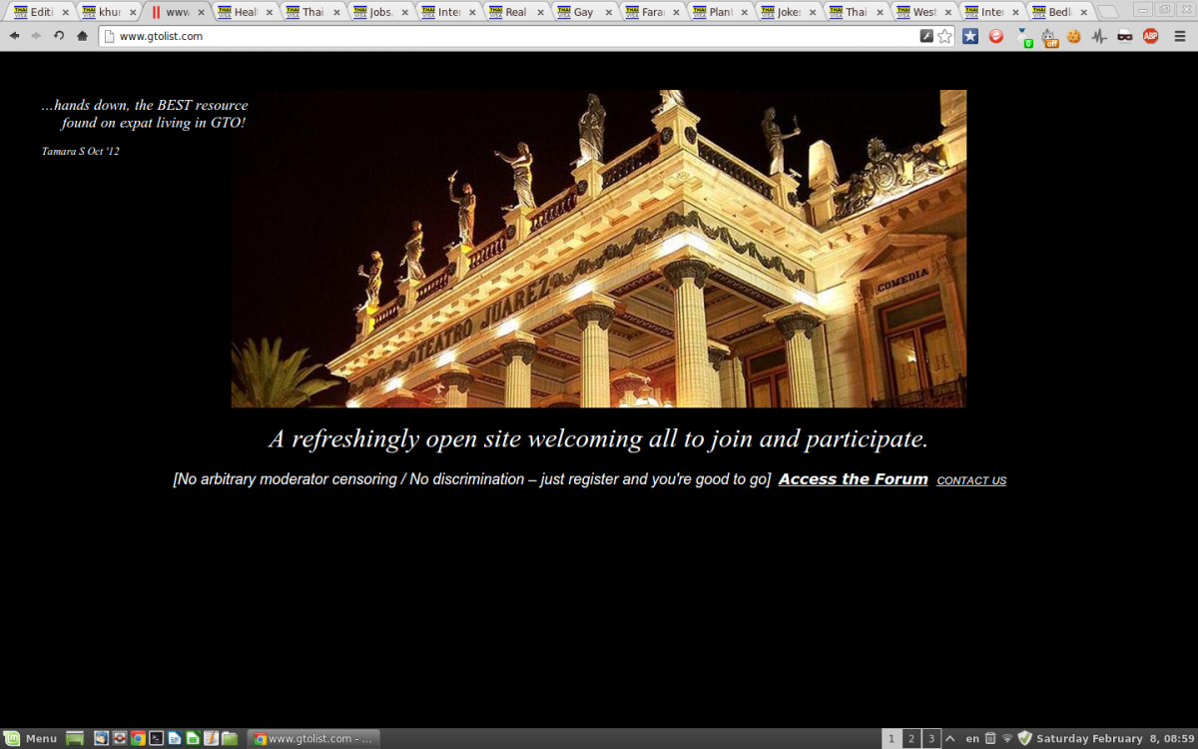Open the wifi network tray icon
1198x749 pixels.
coord(1007,739)
